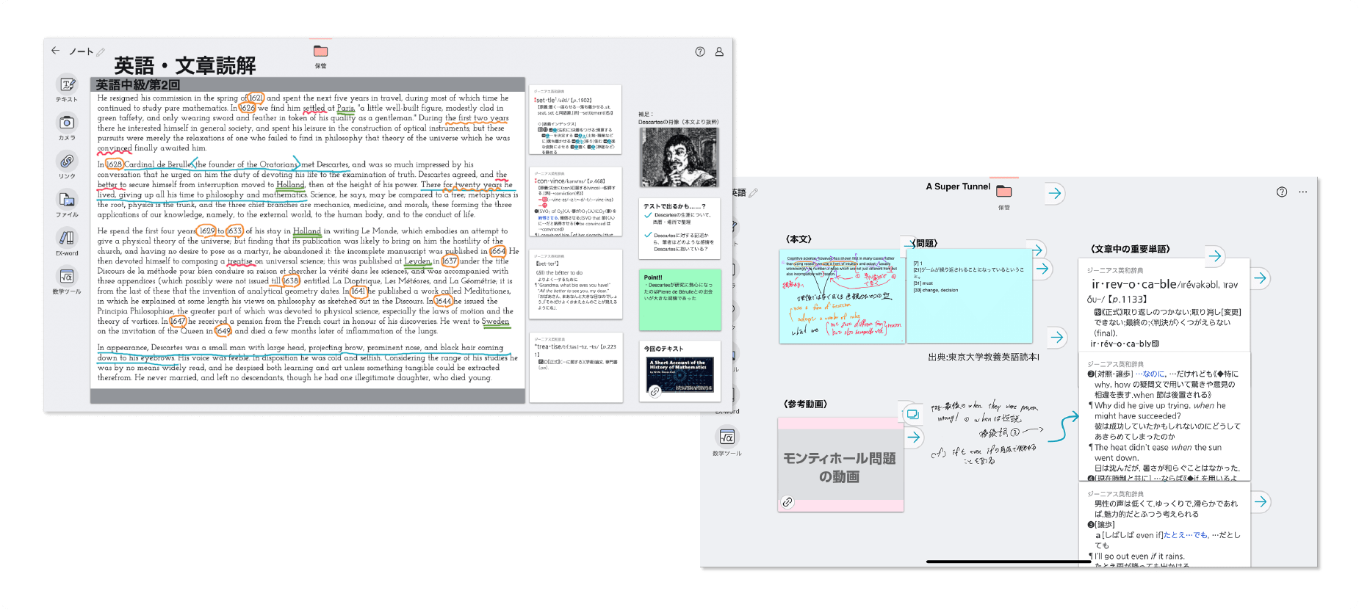Click the Descartes portrait image
This screenshot has height=610, width=1359.
pyautogui.click(x=679, y=157)
